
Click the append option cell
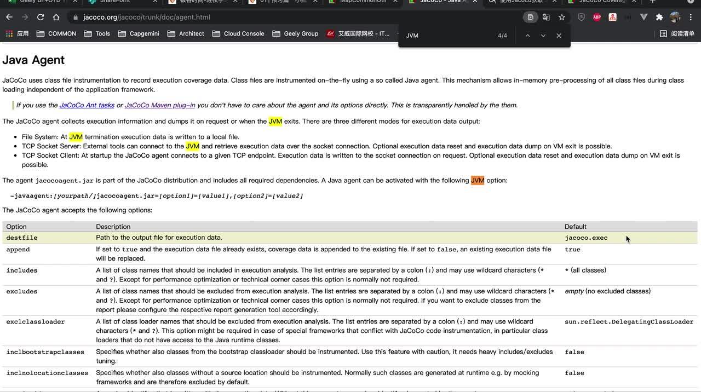(18, 250)
